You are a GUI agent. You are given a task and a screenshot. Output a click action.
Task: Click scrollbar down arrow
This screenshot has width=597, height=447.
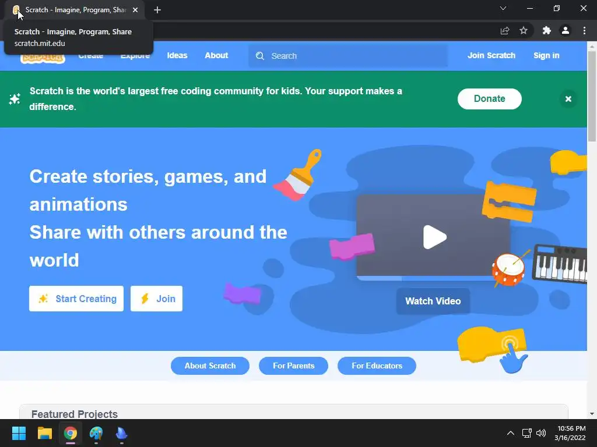click(x=592, y=414)
